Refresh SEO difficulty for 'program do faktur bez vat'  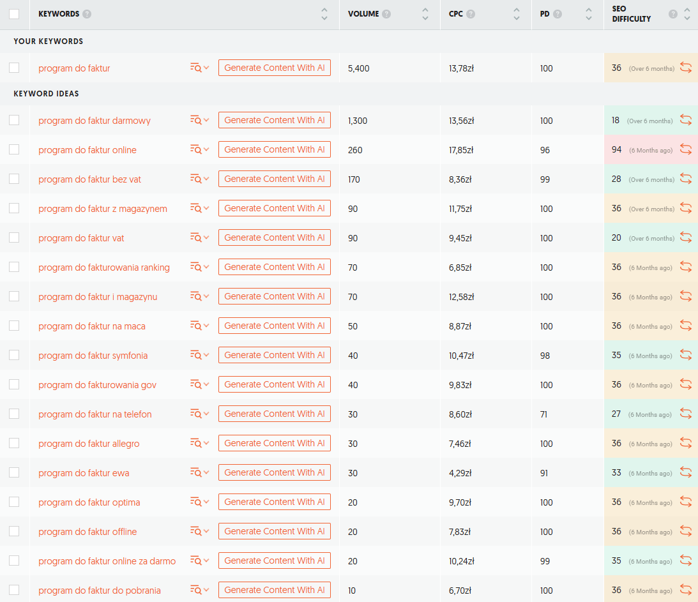tap(686, 179)
